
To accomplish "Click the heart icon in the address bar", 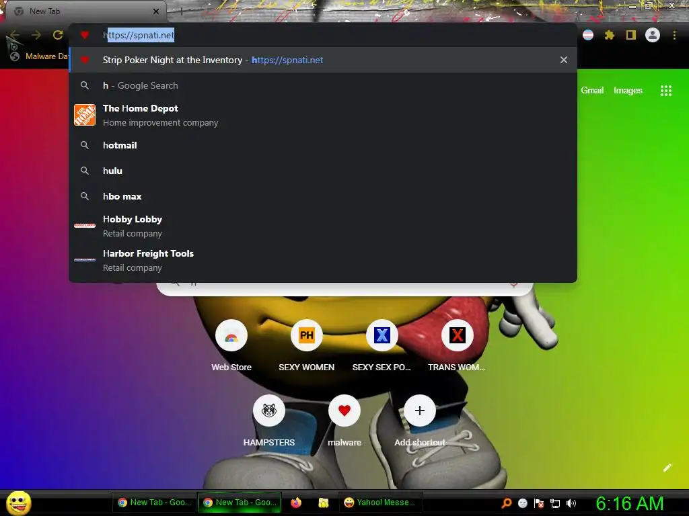I will [85, 35].
